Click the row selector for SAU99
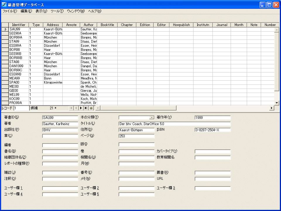The height and width of the screenshot is (211, 281). pyautogui.click(x=5, y=29)
